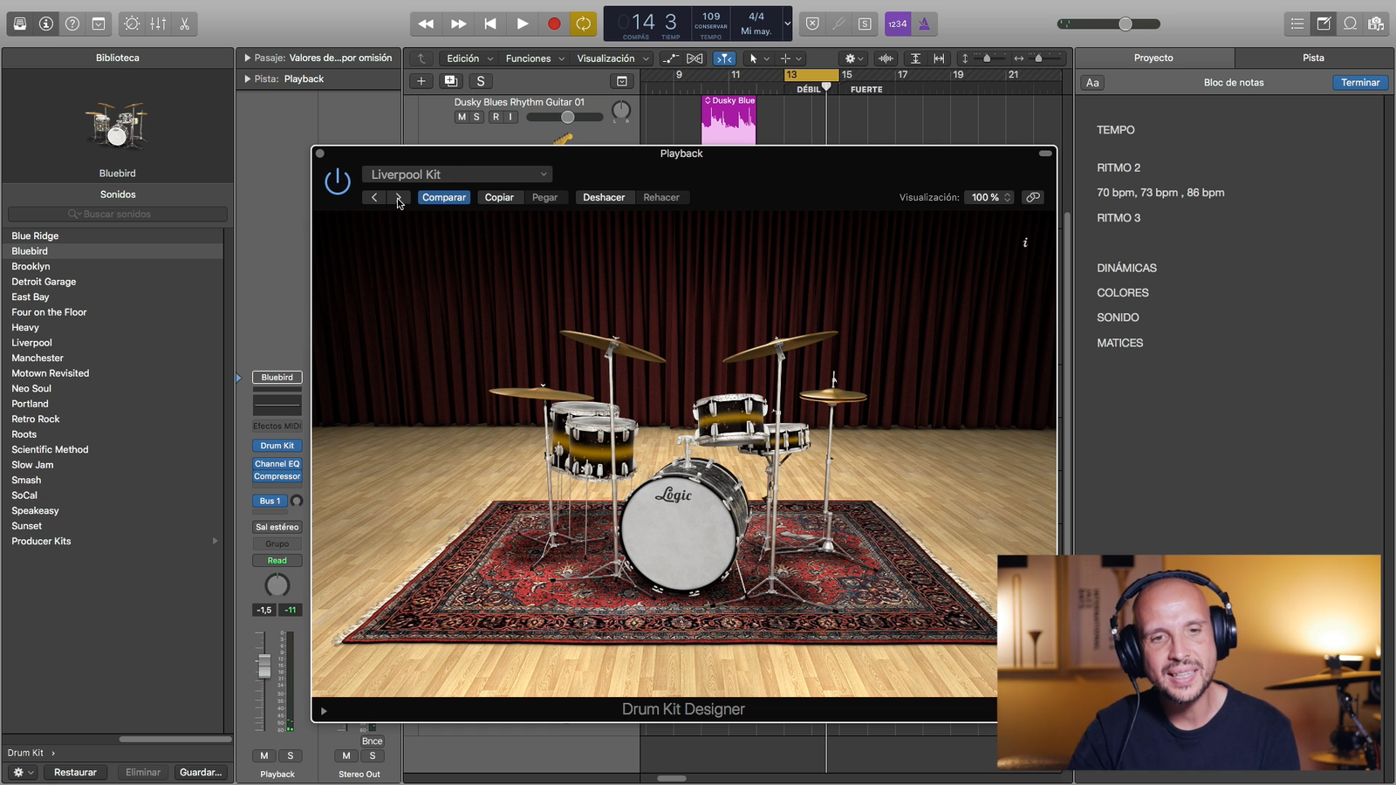Open Editors with the scissors icon
The height and width of the screenshot is (785, 1396).
[x=185, y=24]
